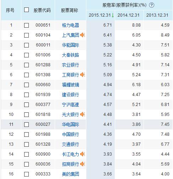Open the 宁沪高速 stock link
The image size is (173, 179).
coord(70,105)
